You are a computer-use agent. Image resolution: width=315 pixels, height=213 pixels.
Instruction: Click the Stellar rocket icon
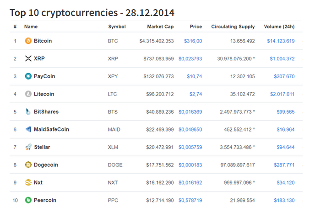pos(28,147)
